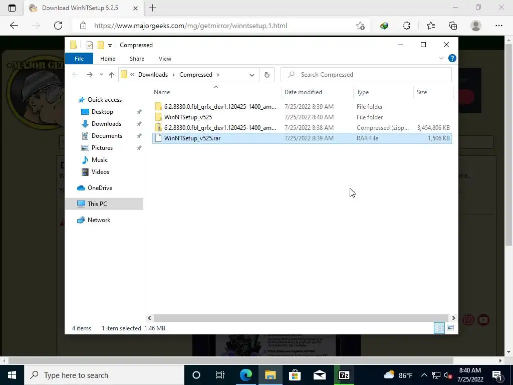Open Documents in navigation pane
This screenshot has width=513, height=385.
pyautogui.click(x=107, y=136)
